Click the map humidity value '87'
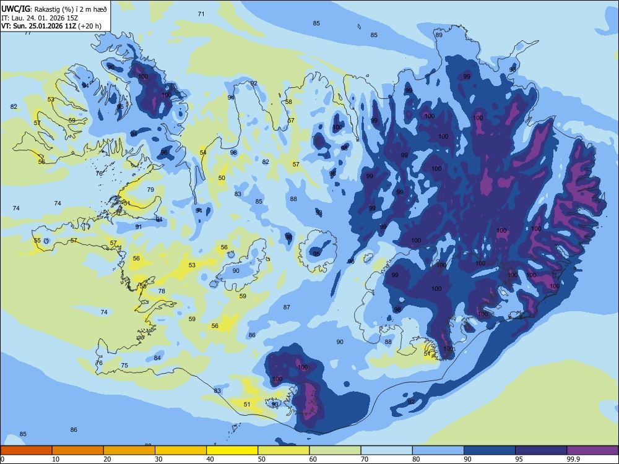The width and height of the screenshot is (619, 464). point(287,307)
